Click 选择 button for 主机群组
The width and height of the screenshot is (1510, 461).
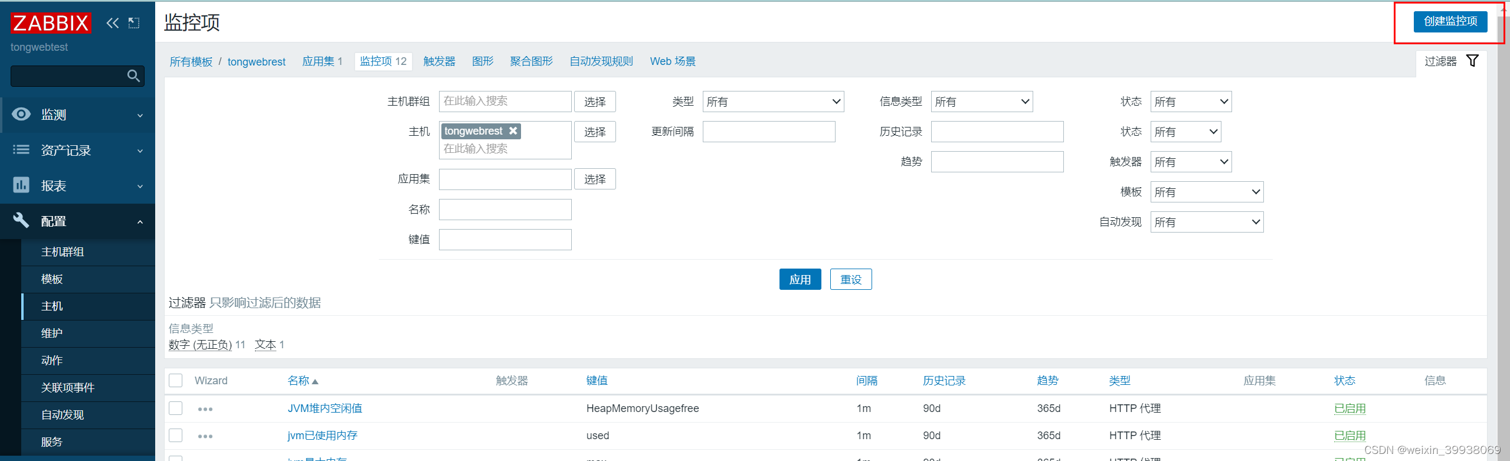(595, 102)
